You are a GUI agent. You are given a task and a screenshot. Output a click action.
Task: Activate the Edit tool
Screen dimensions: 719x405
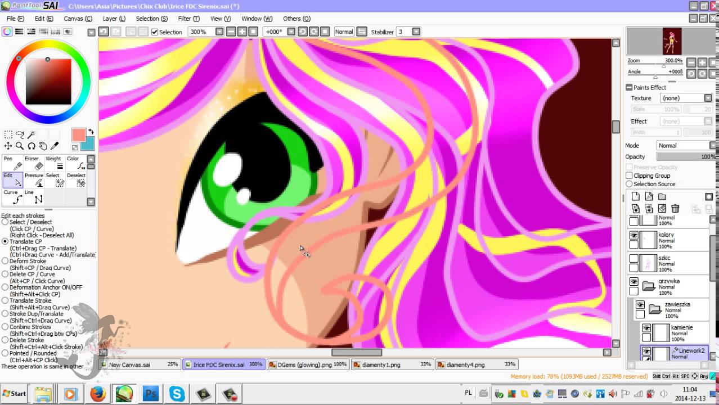coord(13,180)
